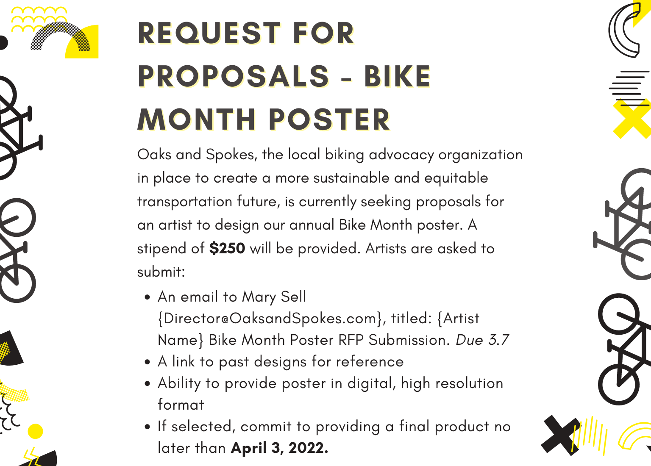Click the italic "Due 3.7" text
This screenshot has height=466, width=651.
tap(482, 340)
